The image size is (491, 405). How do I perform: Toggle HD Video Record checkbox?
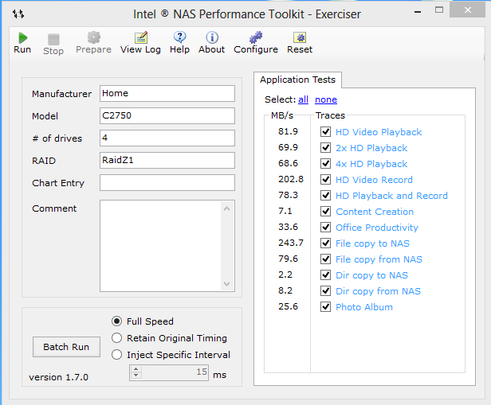[x=326, y=179]
